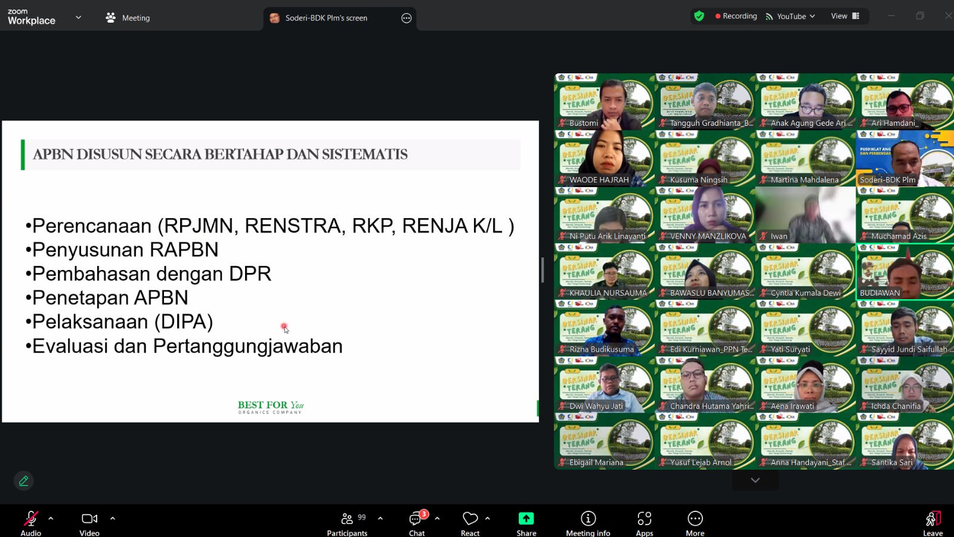Open the Chat panel

click(417, 523)
